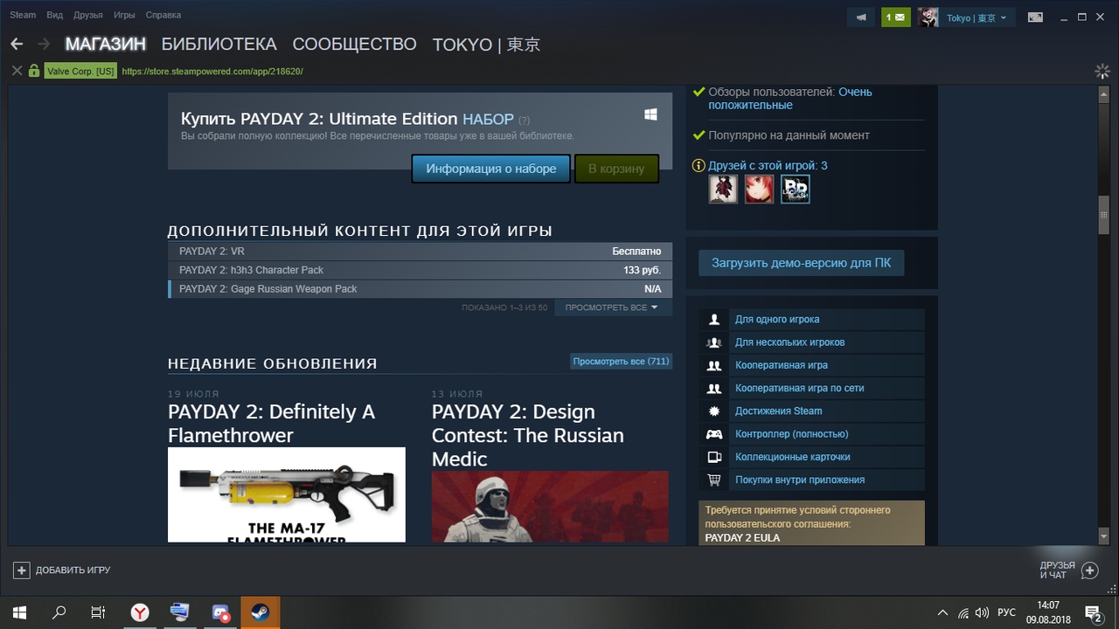Switch to Big Picture mode icon
The width and height of the screenshot is (1119, 629).
[1035, 17]
